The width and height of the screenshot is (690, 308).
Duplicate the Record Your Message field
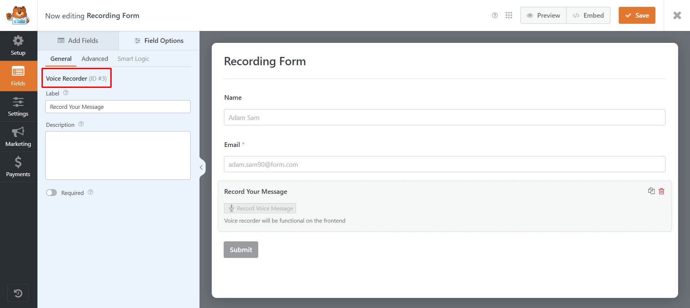(x=651, y=191)
